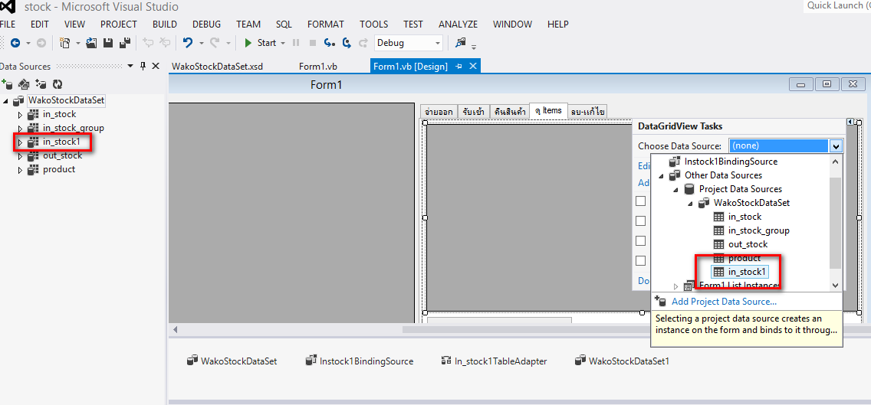
Task: Click the Redo toolbar icon
Action: (215, 43)
